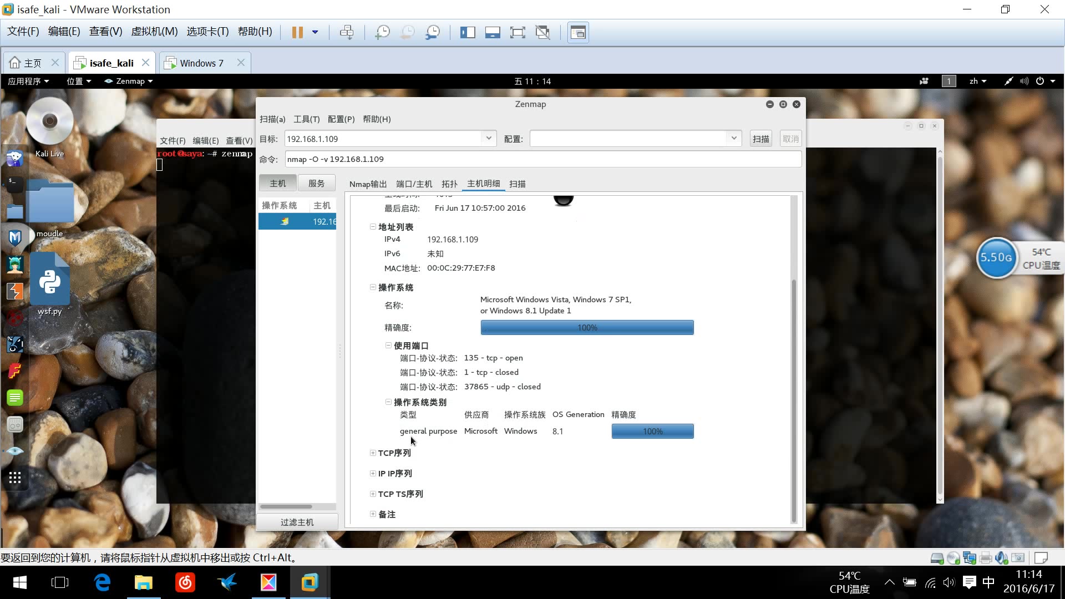Click the take snapshot clock icon
Image resolution: width=1065 pixels, height=599 pixels.
pyautogui.click(x=382, y=33)
